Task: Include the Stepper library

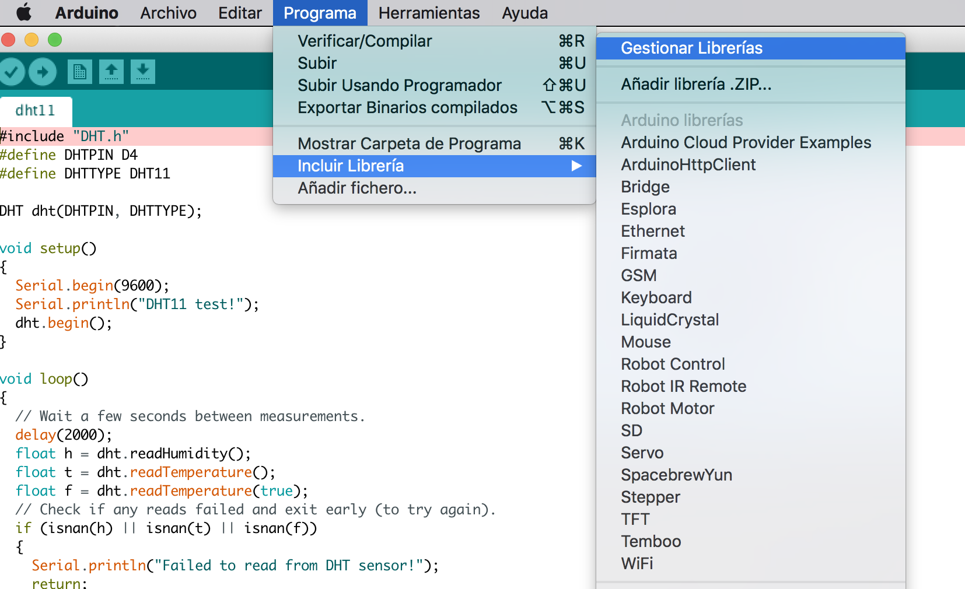Action: (x=751, y=497)
